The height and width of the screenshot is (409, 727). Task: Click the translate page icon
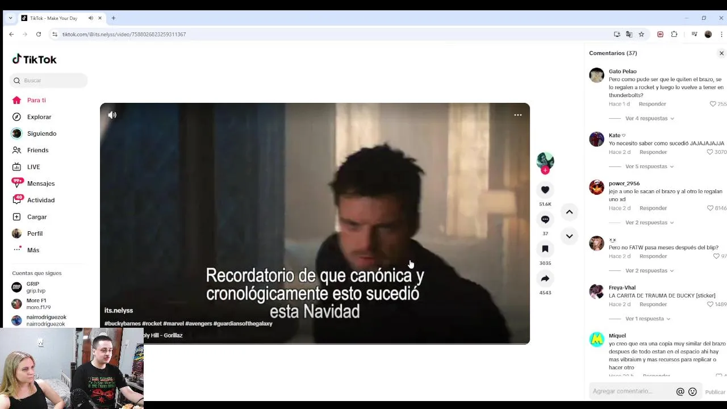(x=629, y=34)
